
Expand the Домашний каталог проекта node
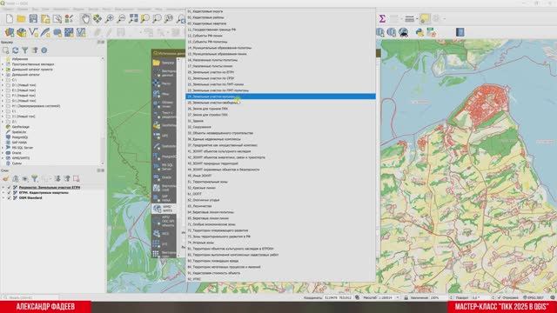(3, 70)
